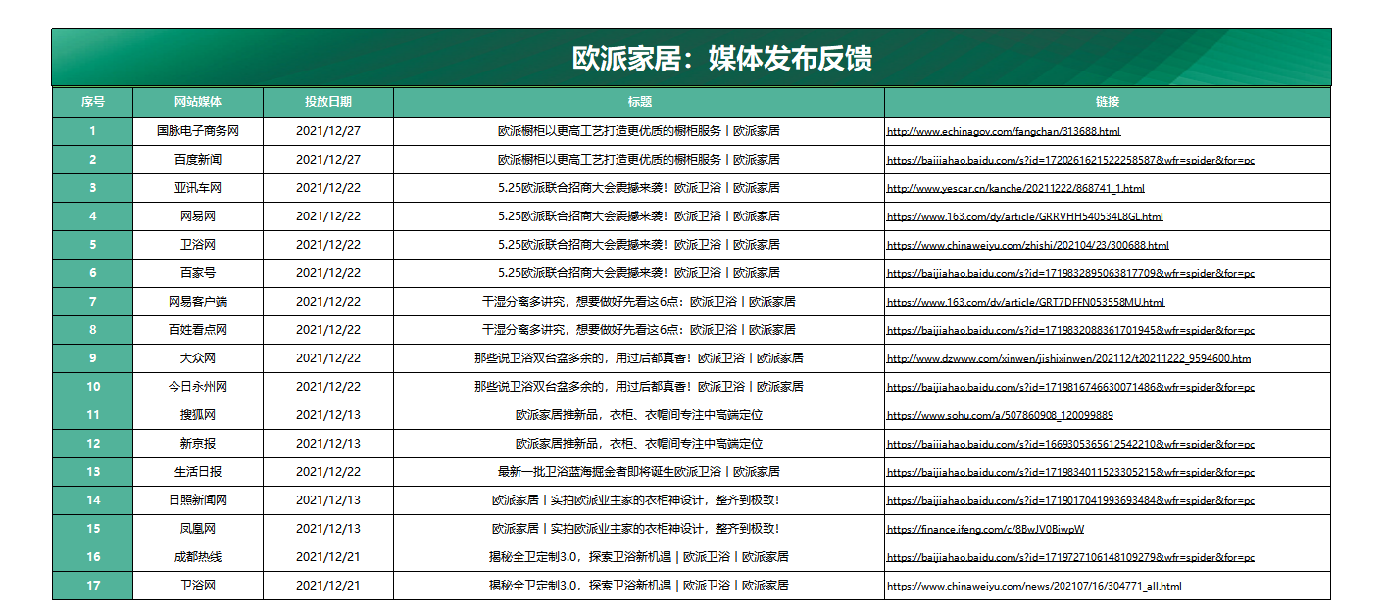Follow the dzwww.com xinwen link
This screenshot has height=614, width=1384.
(x=1068, y=358)
